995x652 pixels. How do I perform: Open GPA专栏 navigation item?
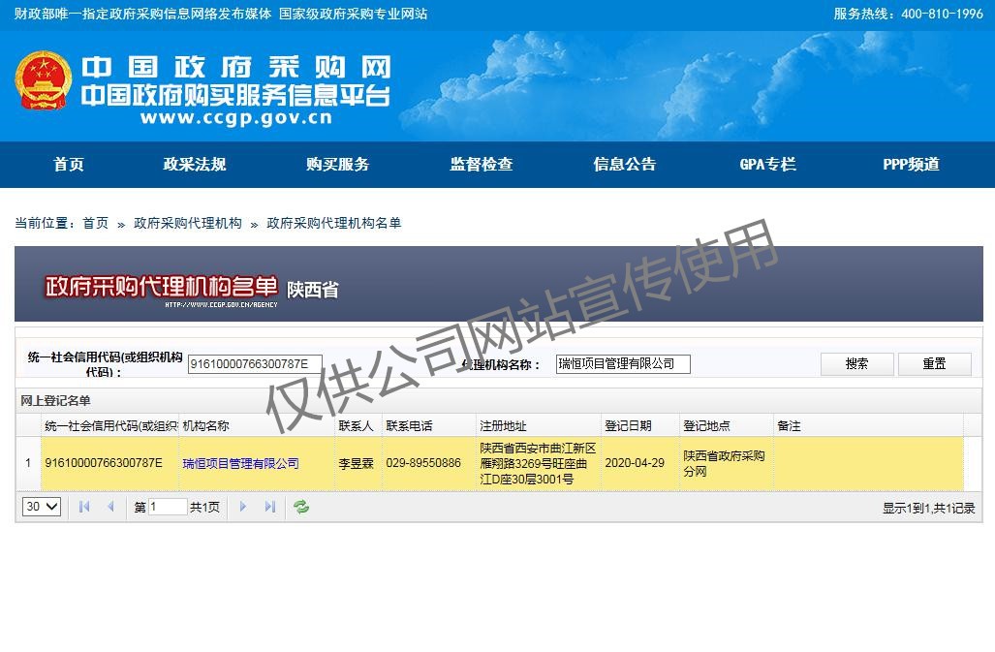(767, 165)
